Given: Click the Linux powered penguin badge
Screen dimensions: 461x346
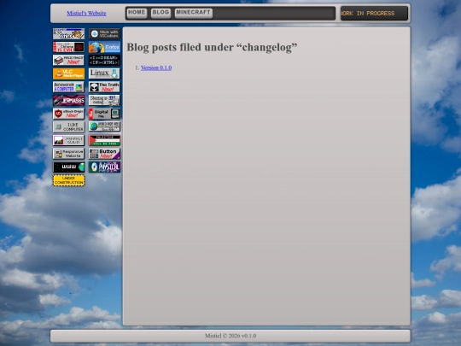Looking at the screenshot, I should pos(104,73).
